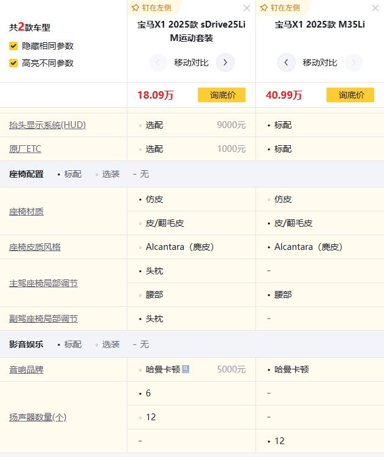This screenshot has height=457, width=384.
Task: Open the 扬声器数量(个) parameter link
Action: (x=38, y=417)
